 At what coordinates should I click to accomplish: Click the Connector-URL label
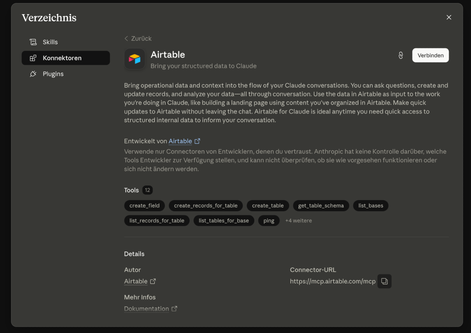pos(313,270)
